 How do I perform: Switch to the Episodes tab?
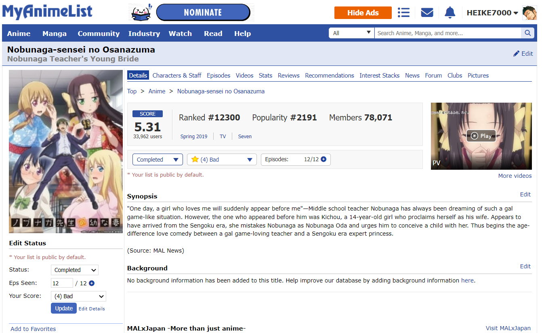coord(218,76)
